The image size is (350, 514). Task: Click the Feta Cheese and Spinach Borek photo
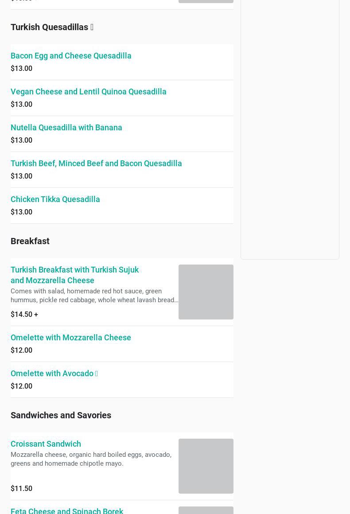click(x=206, y=510)
